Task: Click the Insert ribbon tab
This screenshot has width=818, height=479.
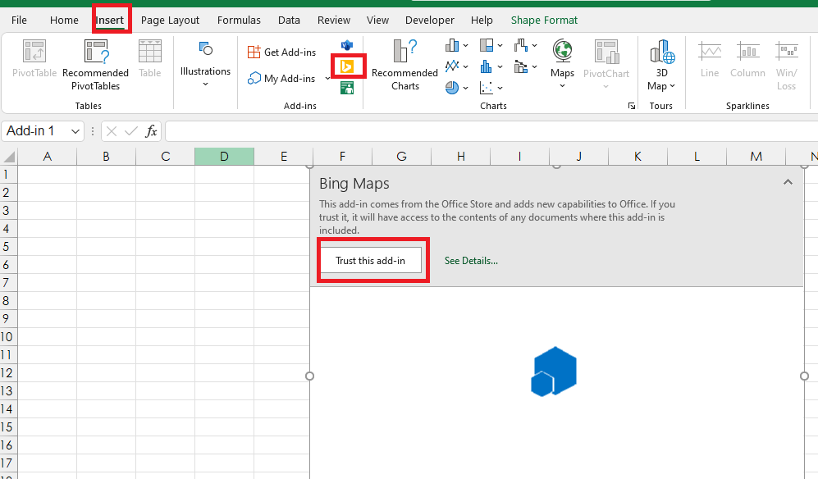Action: 110,20
